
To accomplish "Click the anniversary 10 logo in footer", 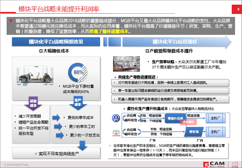I will (235, 164).
